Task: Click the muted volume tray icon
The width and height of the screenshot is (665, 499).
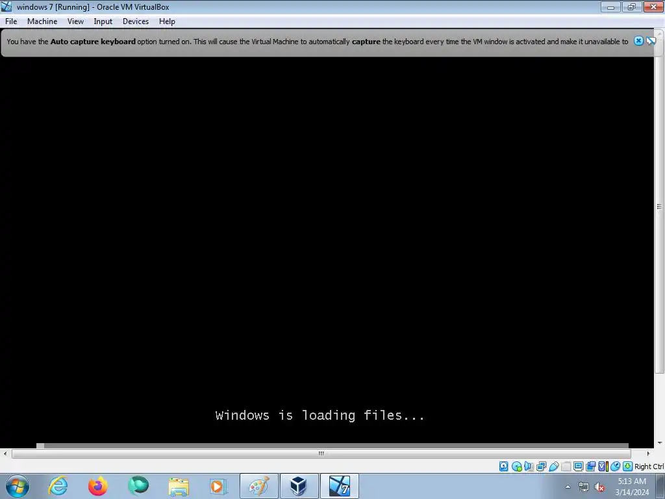Action: [x=599, y=487]
